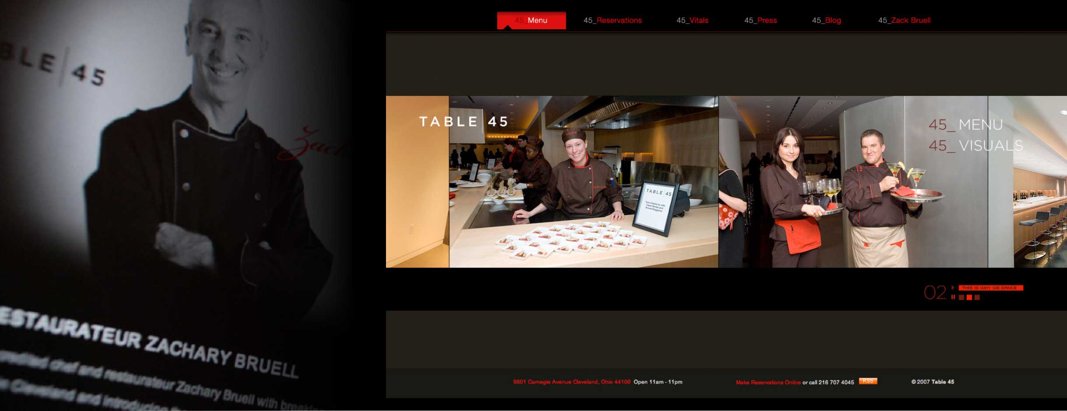Visit the 45_Blog page

coord(826,20)
